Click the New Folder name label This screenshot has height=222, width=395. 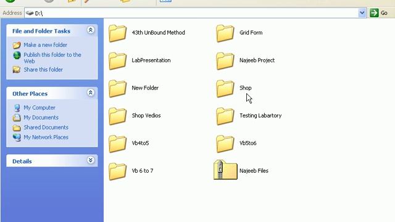[x=145, y=88]
